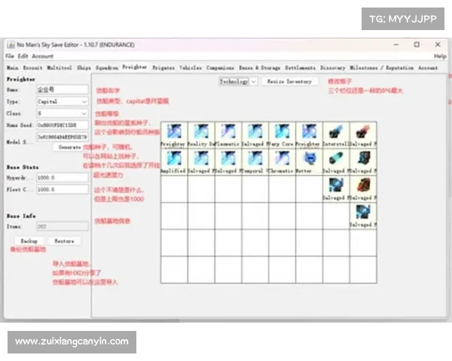Image resolution: width=452 pixels, height=361 pixels.
Task: Open the freighter Class dropdown showing S
Action: pos(63,113)
